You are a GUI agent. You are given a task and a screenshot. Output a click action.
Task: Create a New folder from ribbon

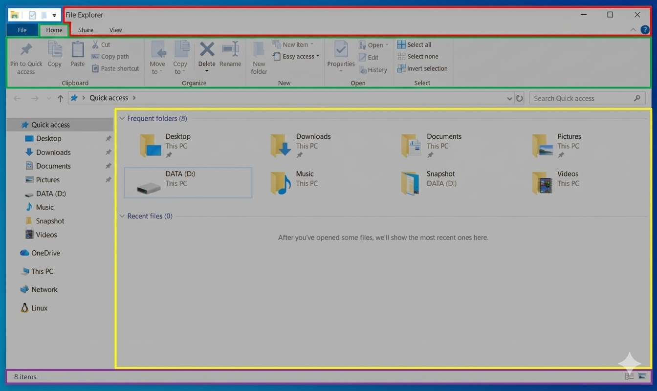pos(259,58)
